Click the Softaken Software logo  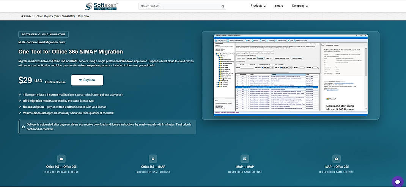102,6
